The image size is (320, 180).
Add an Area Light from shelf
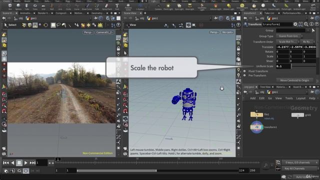190,6
